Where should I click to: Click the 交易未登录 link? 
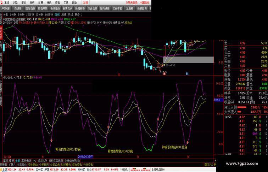132,3
